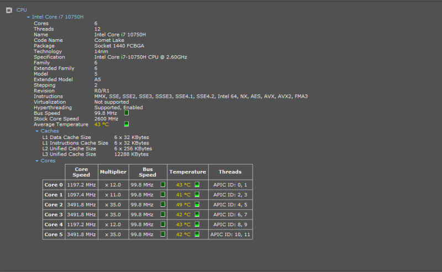Click Core 1 speed 1097.4 MHz
This screenshot has height=272, width=442.
pos(81,195)
